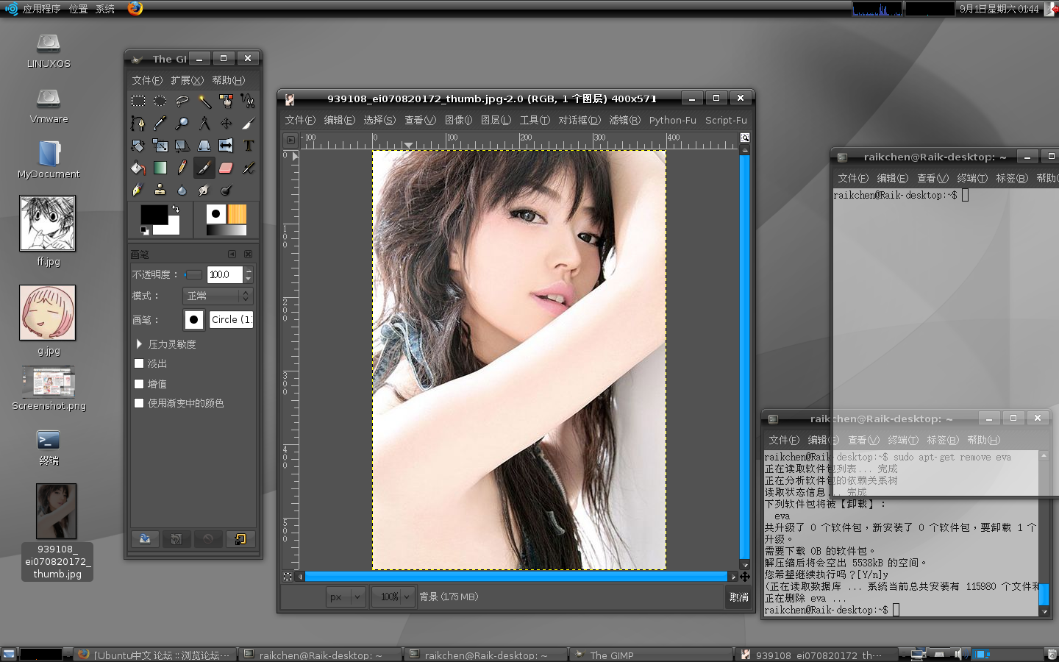Click the active orange pattern swatch

coord(237,214)
